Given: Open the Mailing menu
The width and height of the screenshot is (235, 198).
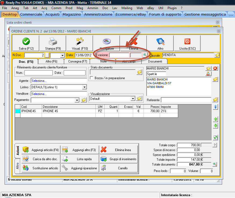Looking at the screenshot, I should click(127, 8).
